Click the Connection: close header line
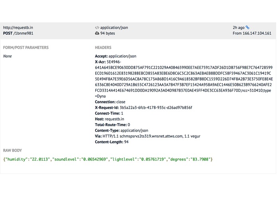Image resolution: width=277 pixels, height=197 pixels. pos(110,102)
